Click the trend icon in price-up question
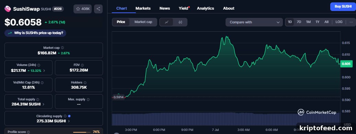The height and width of the screenshot is (134, 356). pyautogui.click(x=10, y=33)
